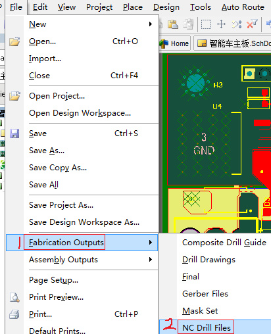Click the Open Project folder icon
The height and width of the screenshot is (334, 271).
[14, 96]
